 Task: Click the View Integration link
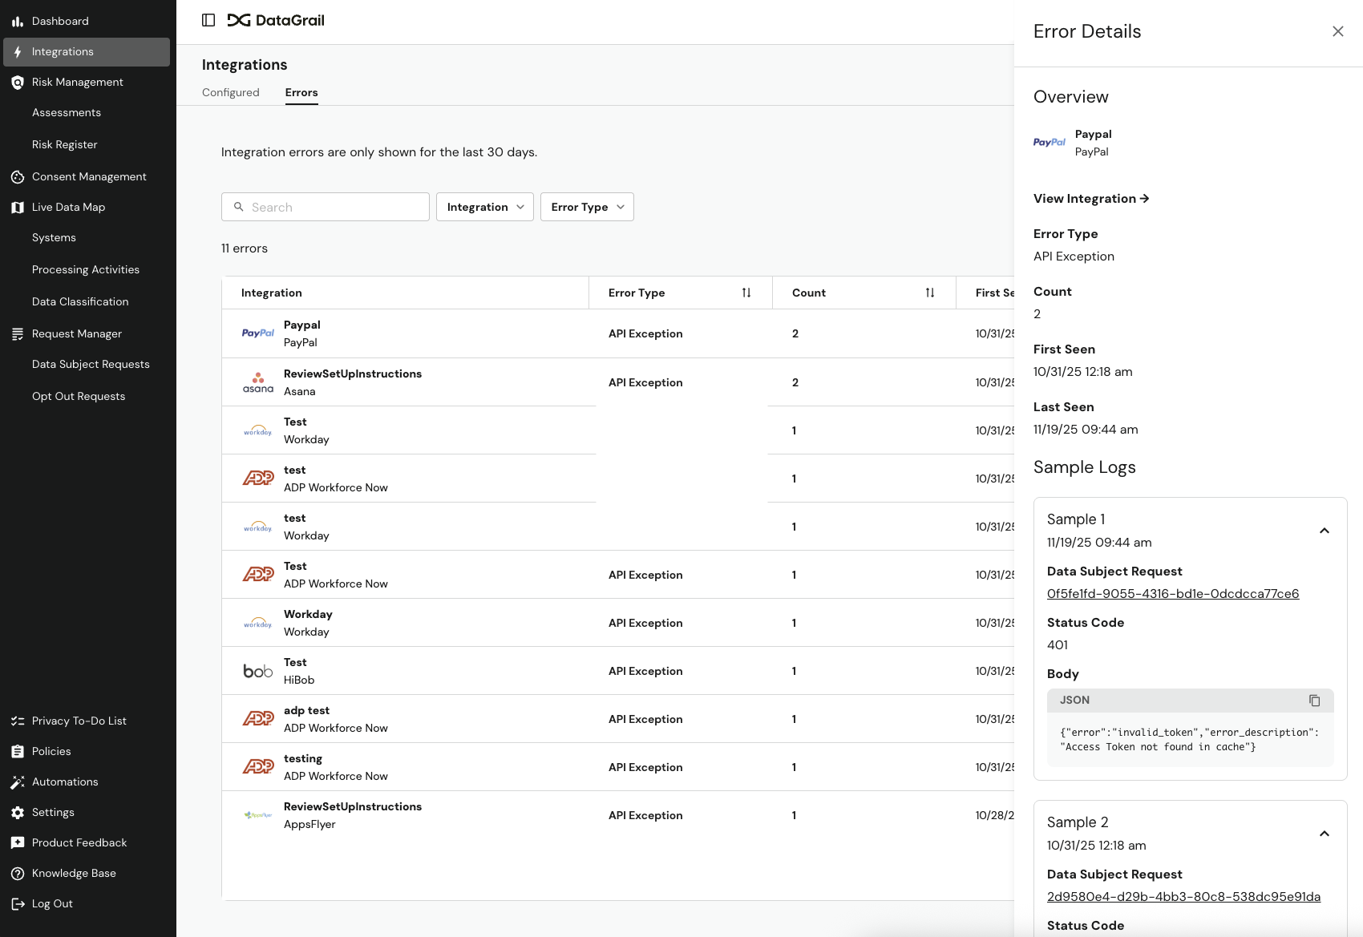pos(1090,199)
